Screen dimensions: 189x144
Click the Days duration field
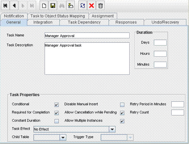tap(160, 43)
